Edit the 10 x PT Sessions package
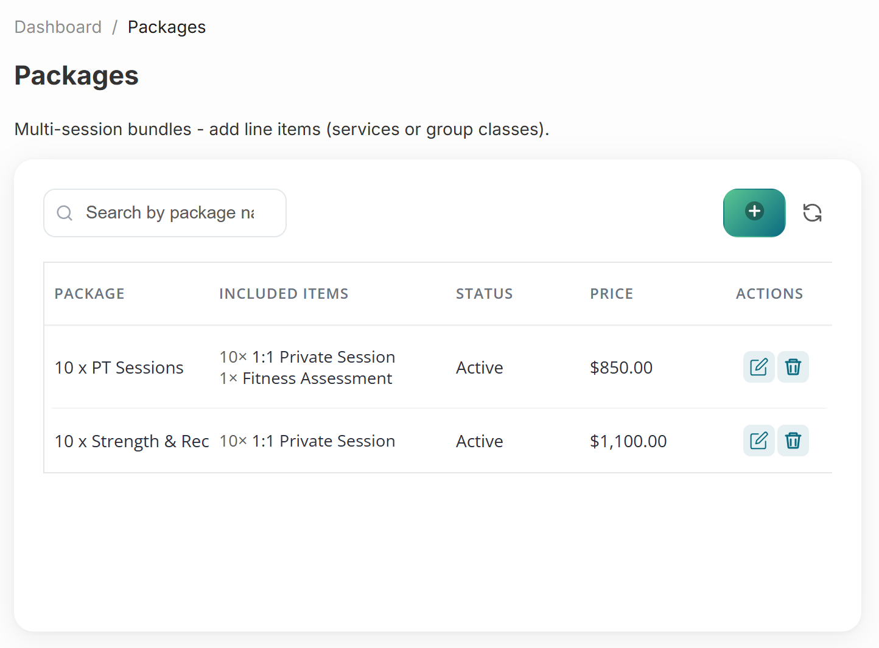This screenshot has width=879, height=648. coord(758,367)
